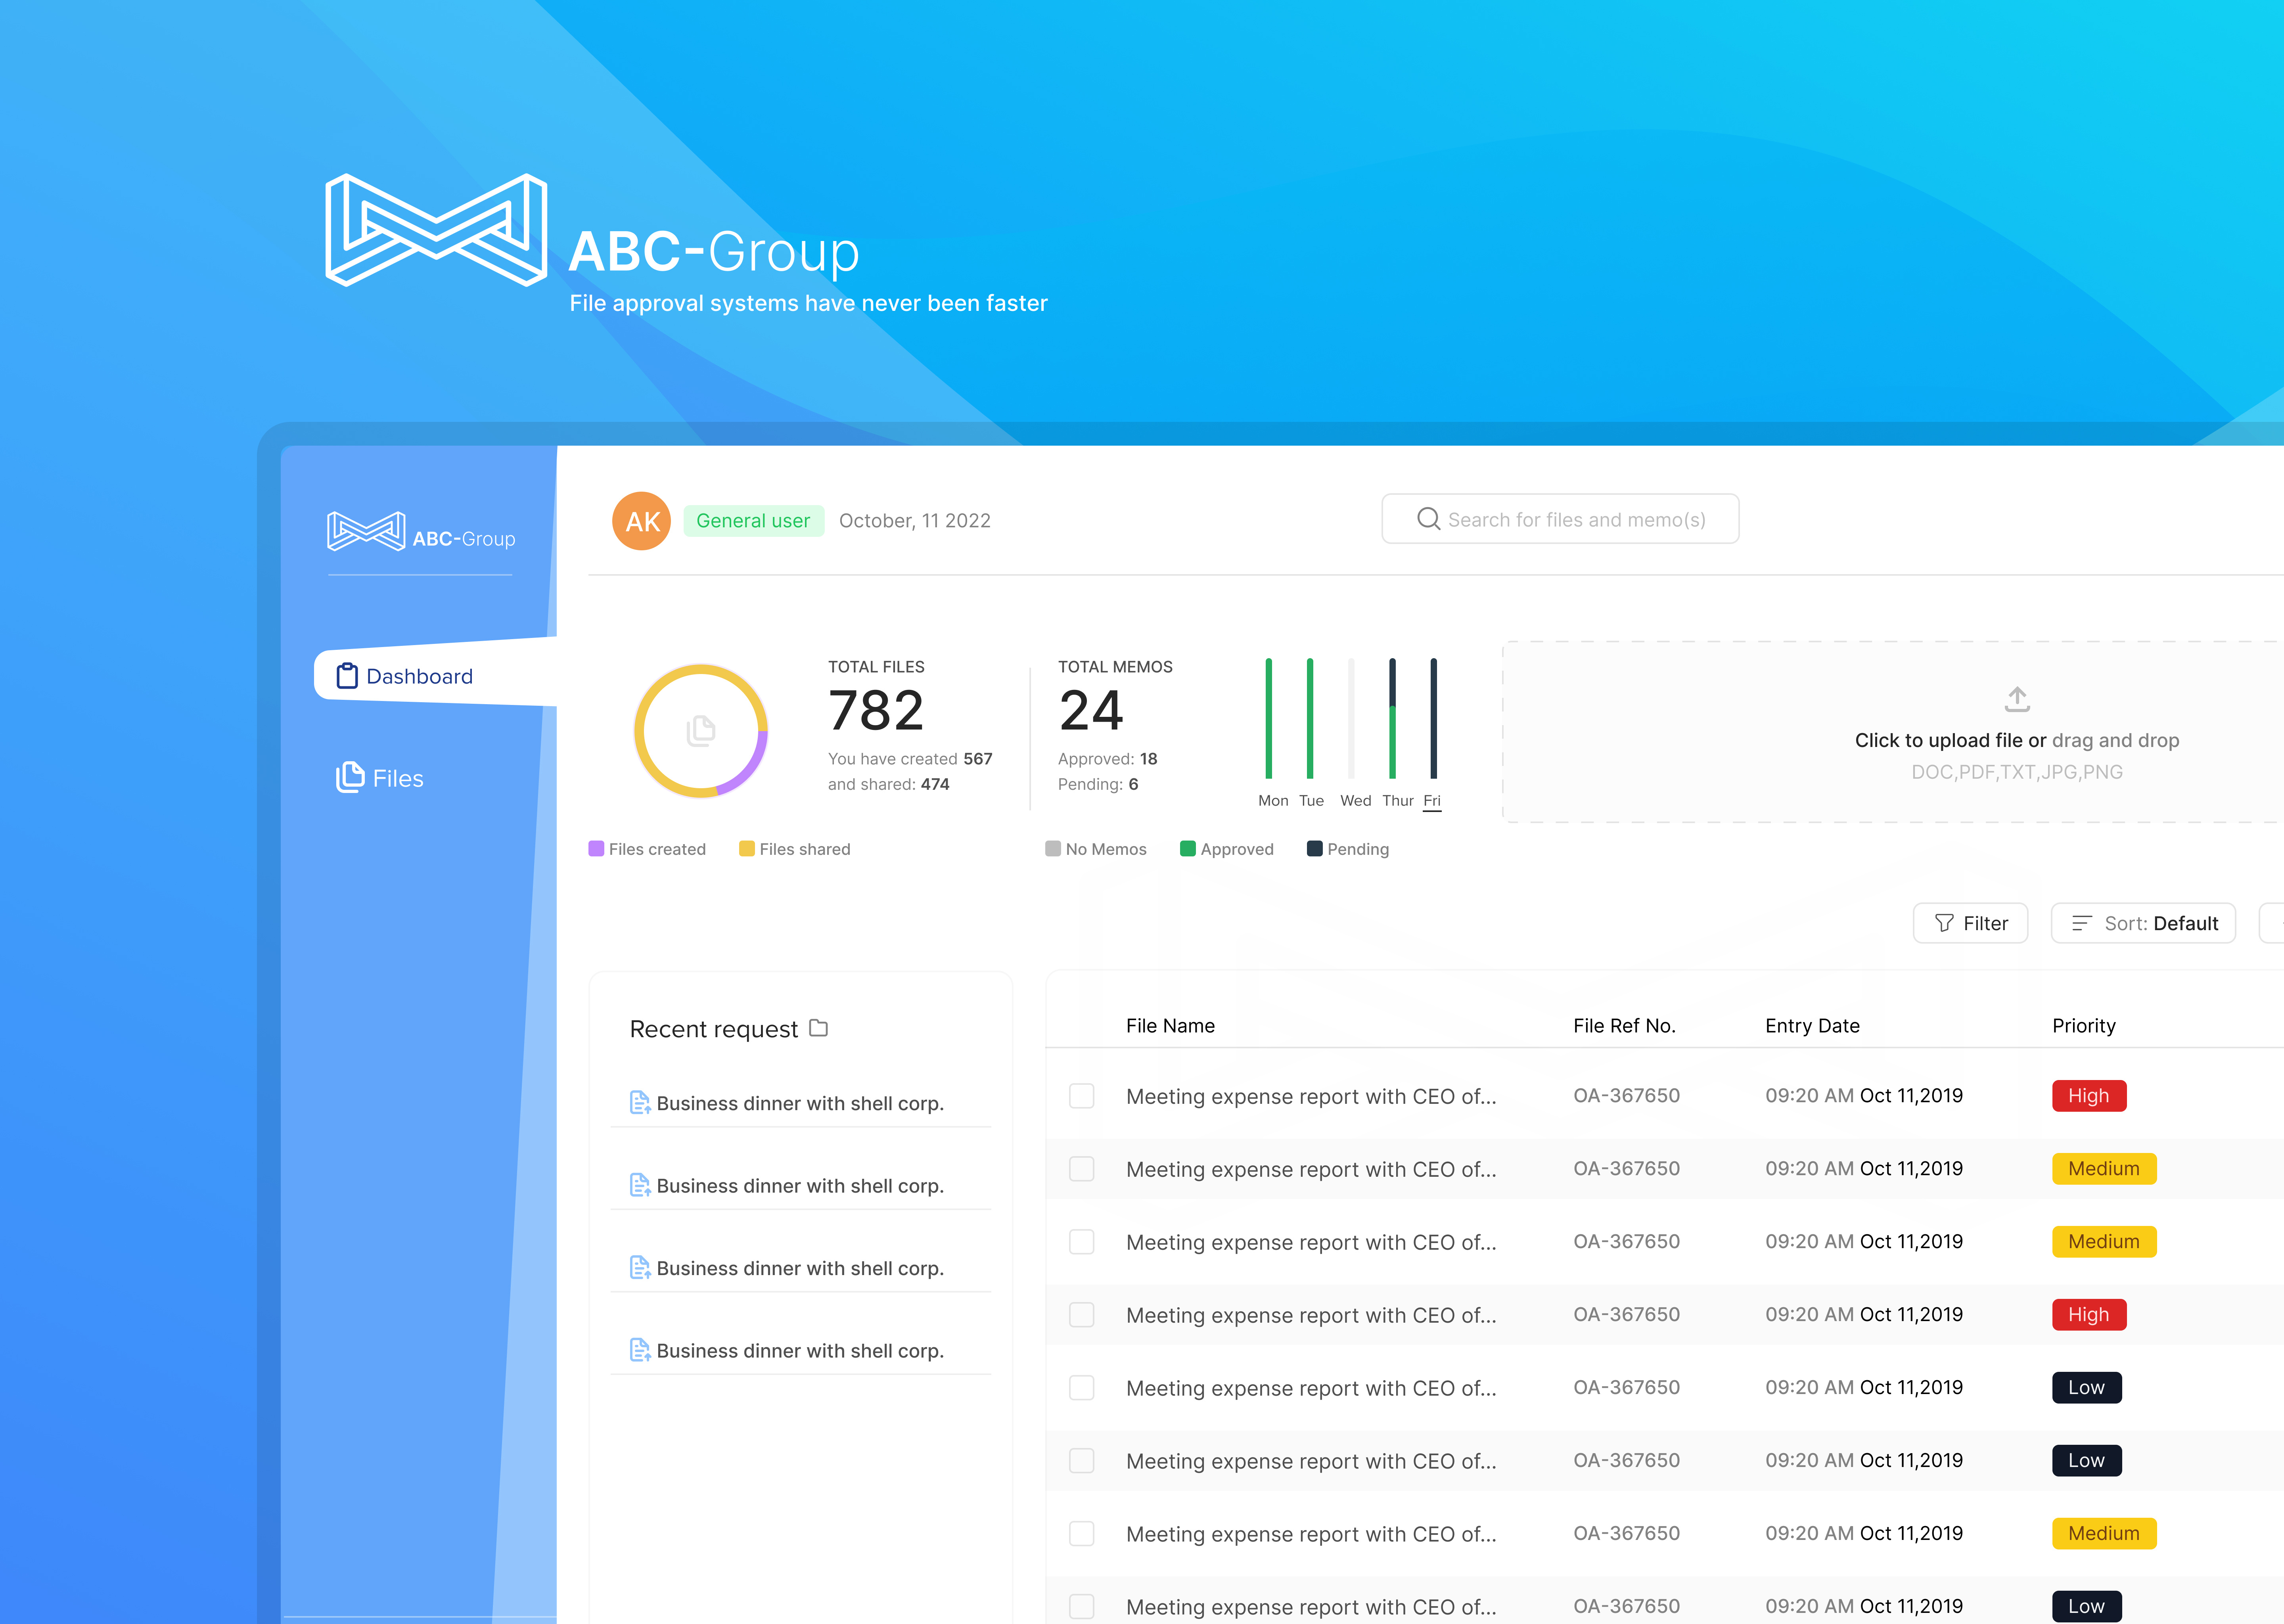Select the Fri day label
The width and height of the screenshot is (2284, 1624).
pos(1432,800)
